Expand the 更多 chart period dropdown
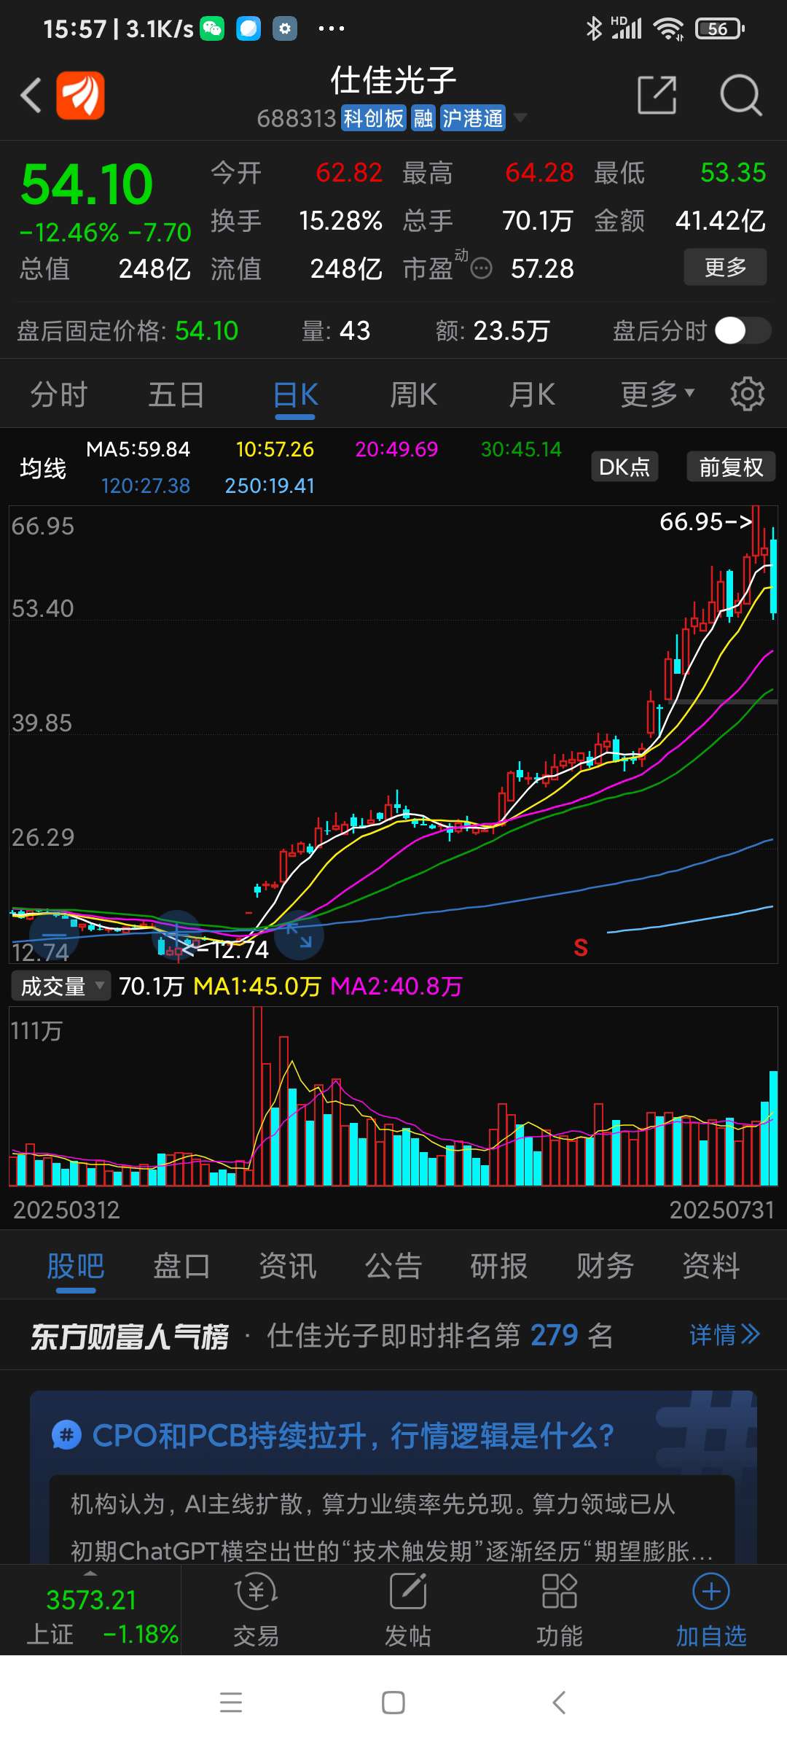The width and height of the screenshot is (787, 1750). [x=657, y=394]
